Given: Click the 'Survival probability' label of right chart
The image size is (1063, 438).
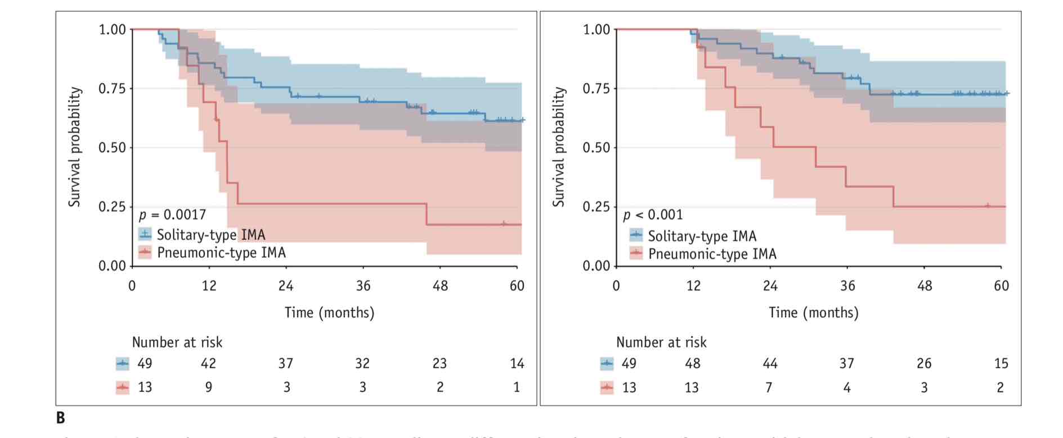Looking at the screenshot, I should (x=558, y=147).
